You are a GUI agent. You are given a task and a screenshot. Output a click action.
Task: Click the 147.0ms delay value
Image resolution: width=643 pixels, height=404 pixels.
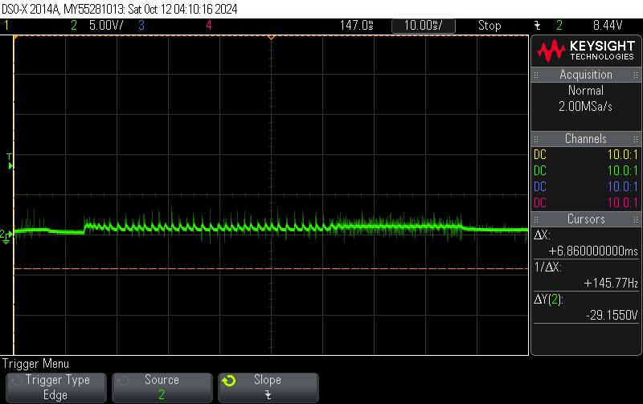pos(356,26)
